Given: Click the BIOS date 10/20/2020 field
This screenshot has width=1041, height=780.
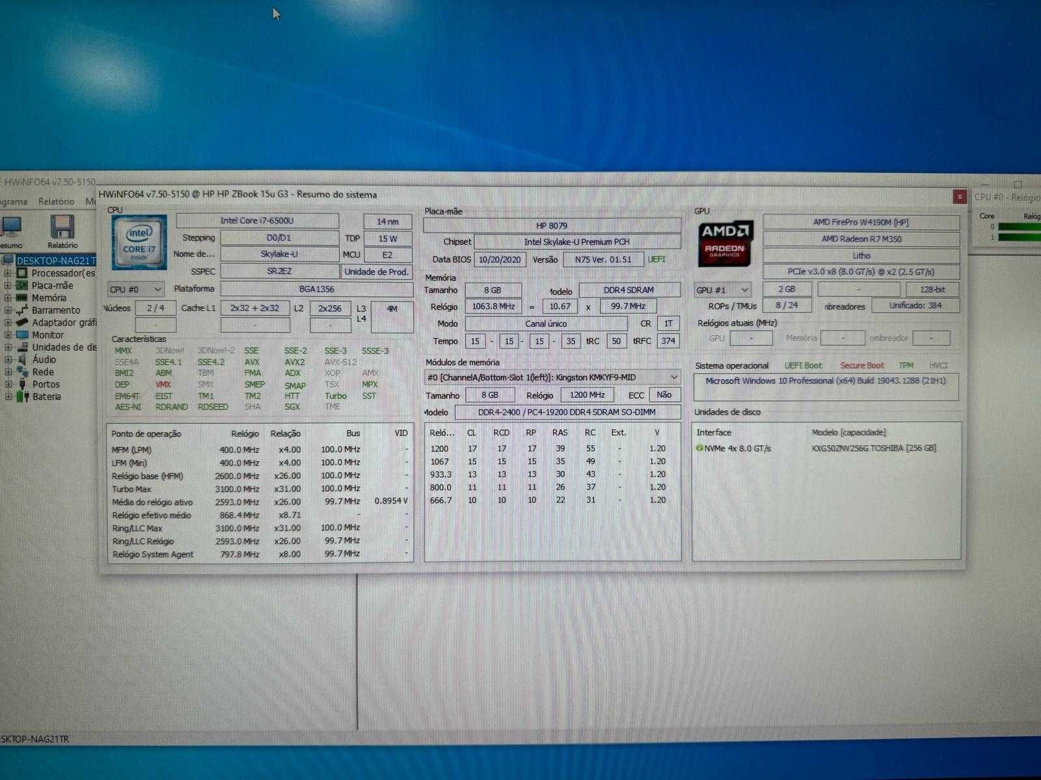Looking at the screenshot, I should pos(500,259).
